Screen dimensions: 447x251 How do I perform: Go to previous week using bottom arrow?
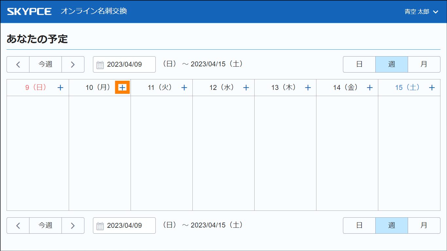(x=18, y=226)
